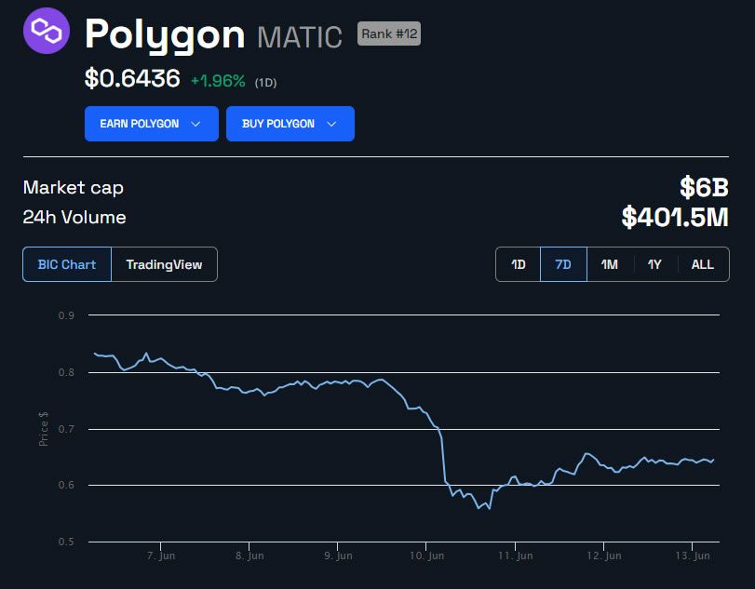The width and height of the screenshot is (755, 589).
Task: Open the EARN POLYGON dropdown
Action: (x=152, y=124)
